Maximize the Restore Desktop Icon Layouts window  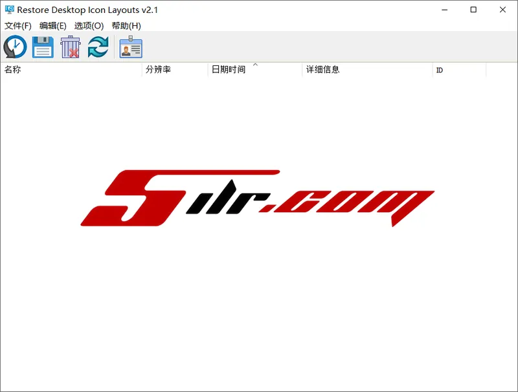click(x=473, y=10)
